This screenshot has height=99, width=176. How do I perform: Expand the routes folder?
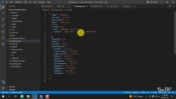coord(14,27)
